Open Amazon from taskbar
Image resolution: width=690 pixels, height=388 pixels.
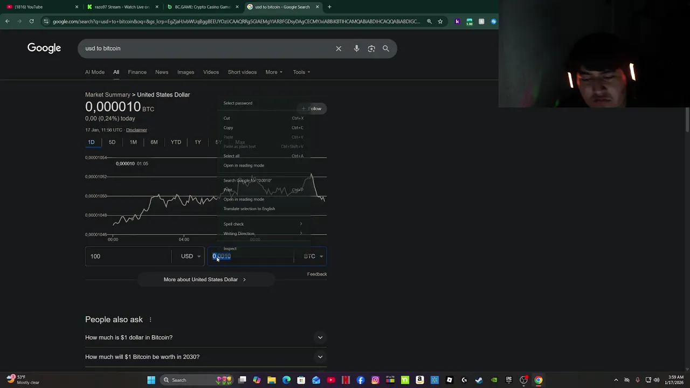420,380
